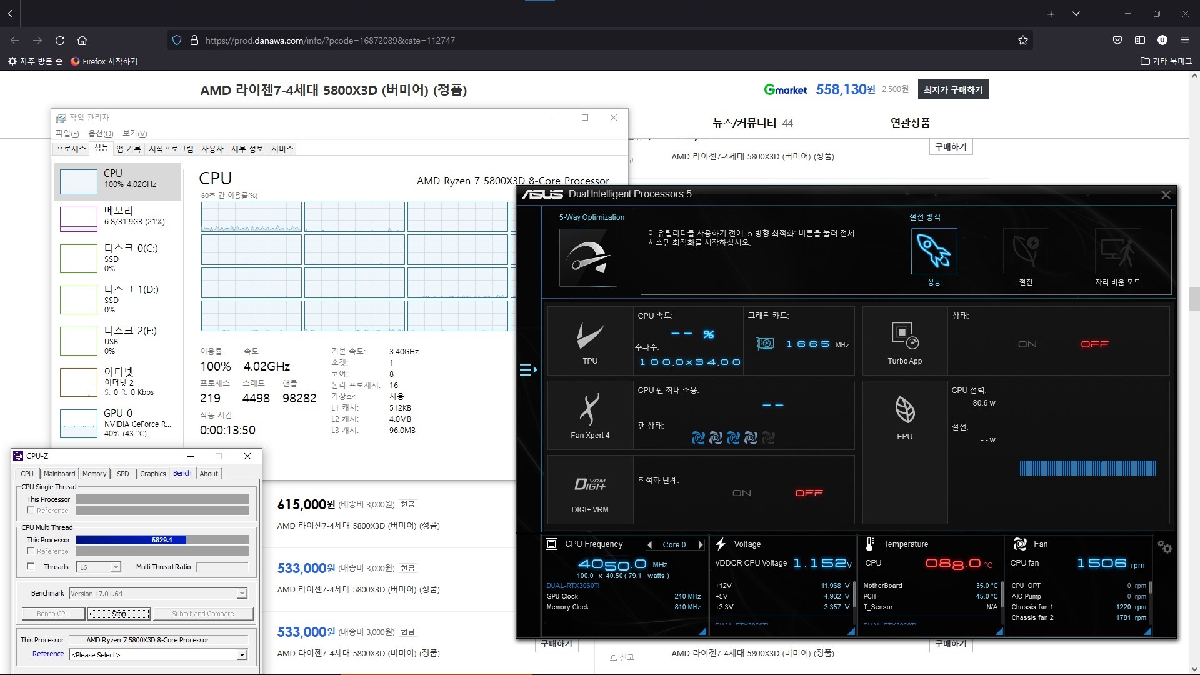Open Turbo App panel
This screenshot has height=675, width=1200.
[x=904, y=341]
